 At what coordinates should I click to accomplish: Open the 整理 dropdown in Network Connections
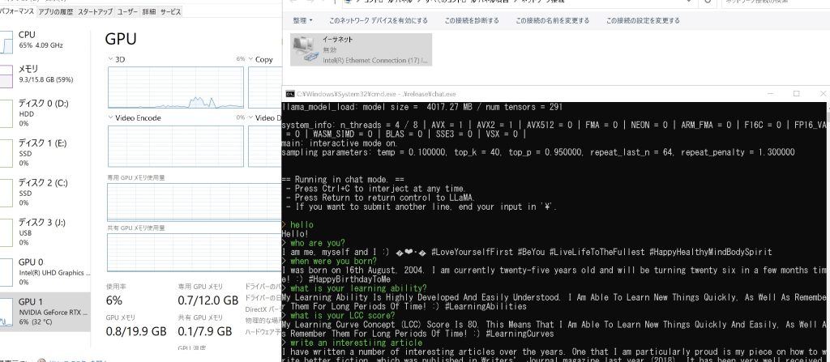303,20
